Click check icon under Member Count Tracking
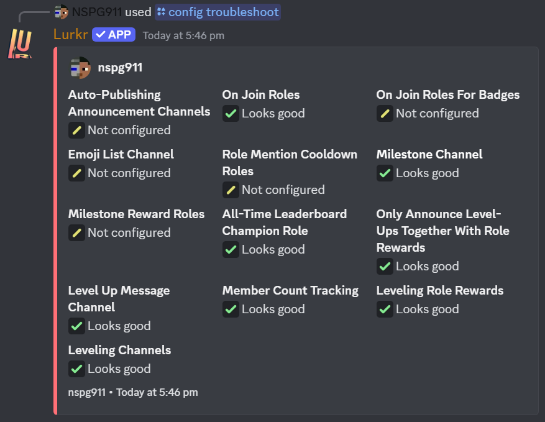The image size is (545, 422). tap(231, 309)
